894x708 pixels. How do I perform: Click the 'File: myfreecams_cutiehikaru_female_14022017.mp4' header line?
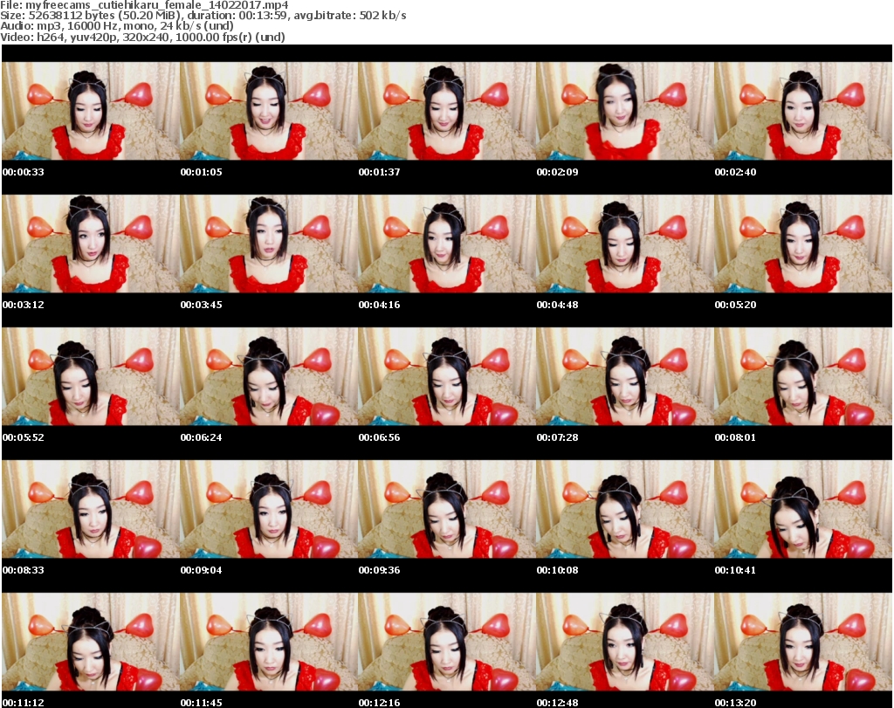coord(144,5)
